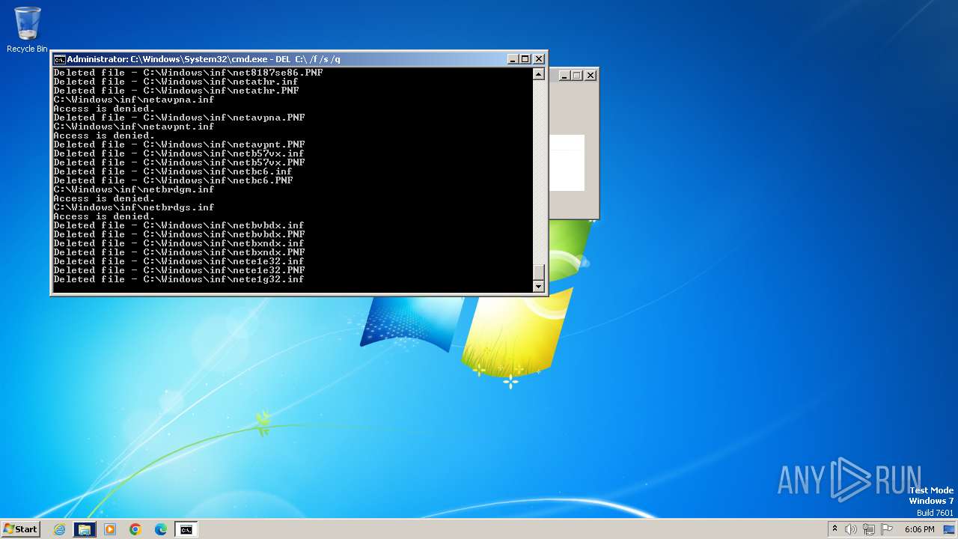Open File Explorer taskbar icon

click(85, 529)
